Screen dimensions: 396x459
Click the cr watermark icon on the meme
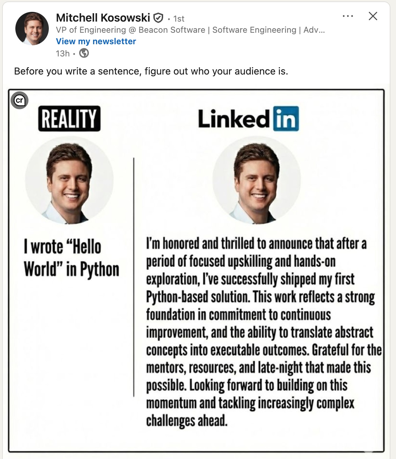coord(20,100)
